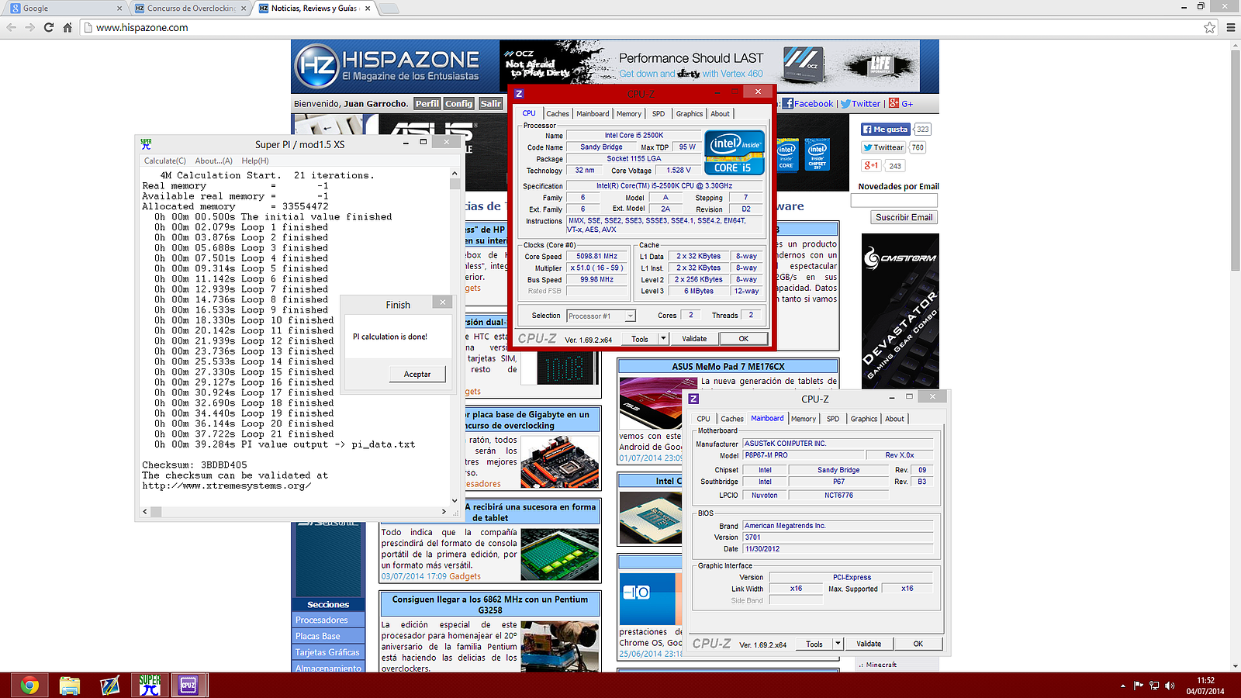Click the browser reload page icon
The image size is (1241, 698).
48,27
